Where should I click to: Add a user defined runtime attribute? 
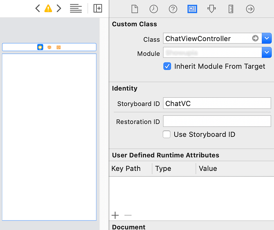tap(115, 215)
